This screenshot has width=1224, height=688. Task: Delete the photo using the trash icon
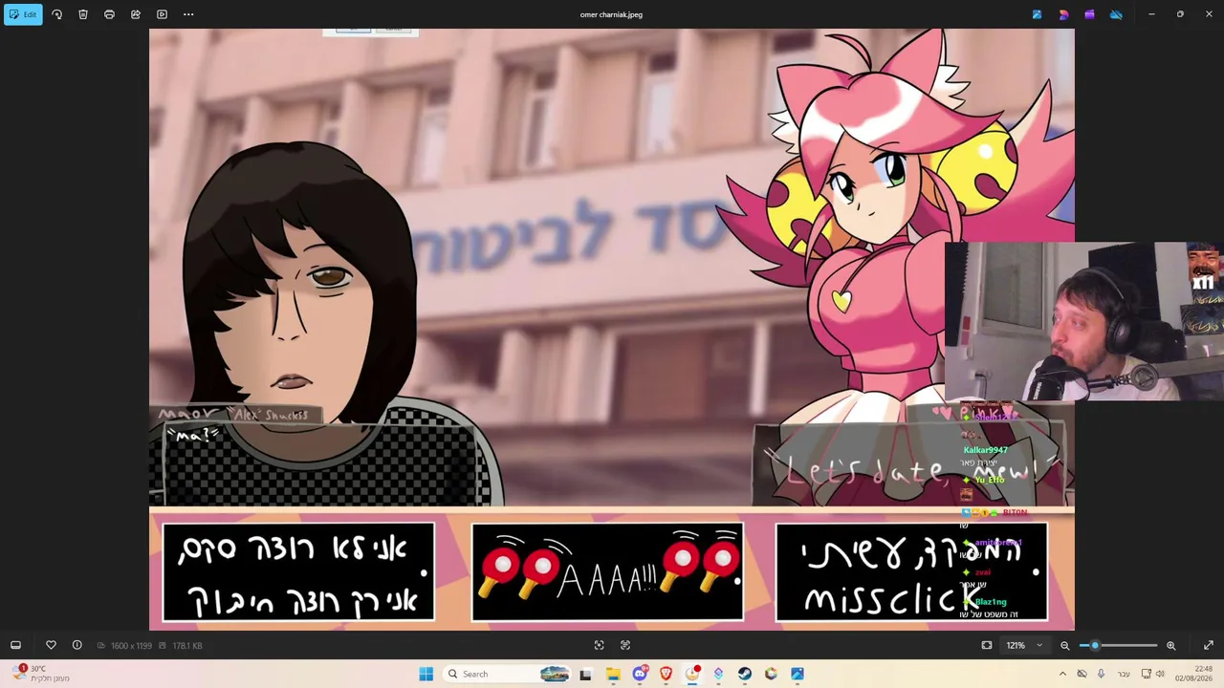83,14
